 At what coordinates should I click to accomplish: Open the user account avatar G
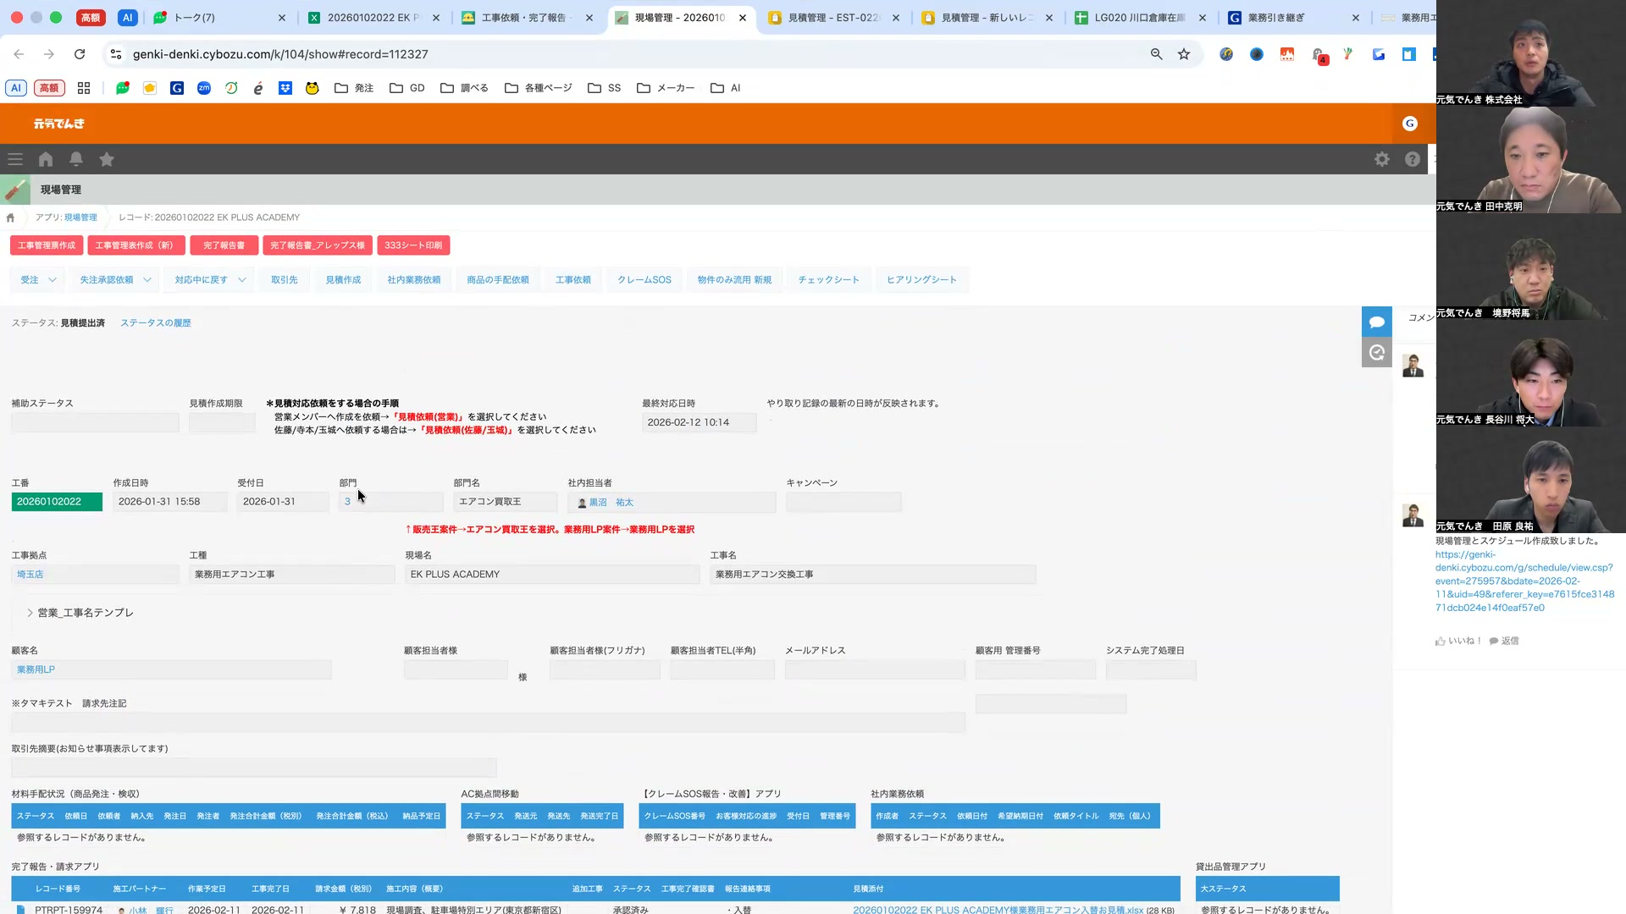[1410, 124]
